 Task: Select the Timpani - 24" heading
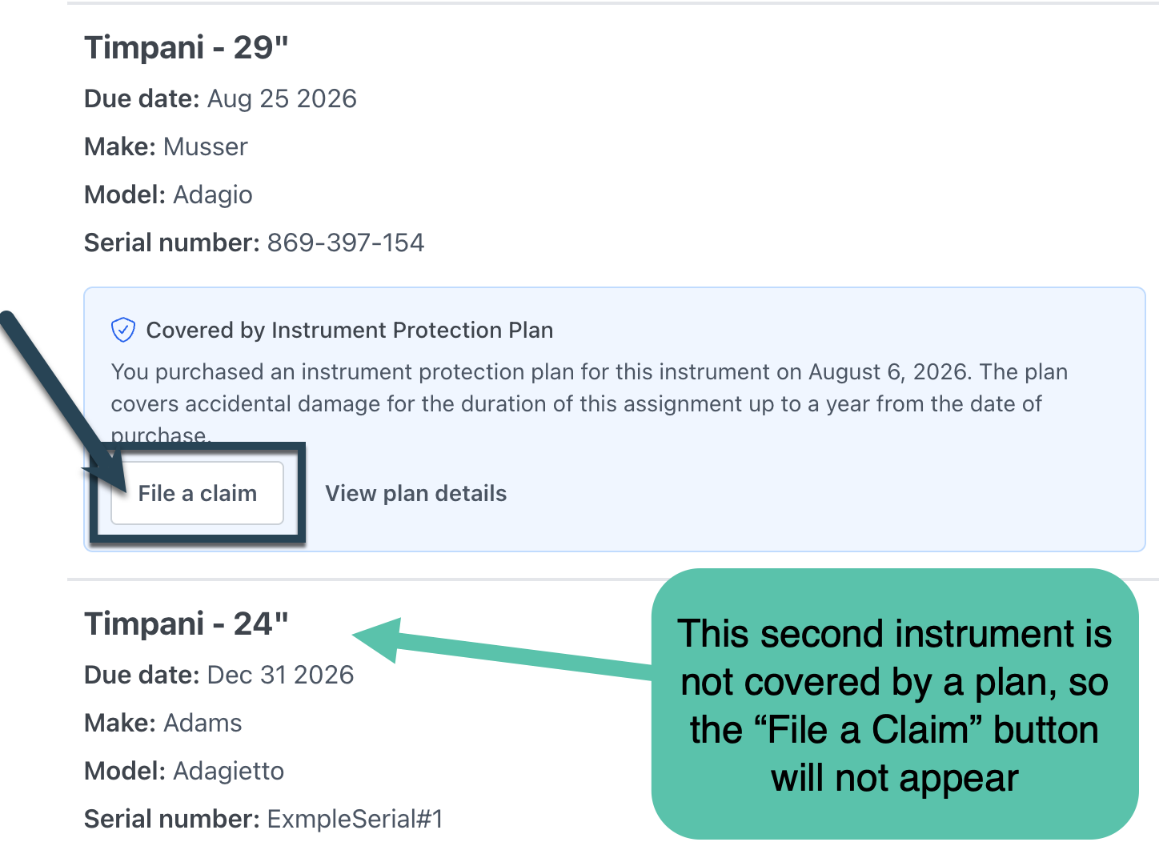coord(186,624)
